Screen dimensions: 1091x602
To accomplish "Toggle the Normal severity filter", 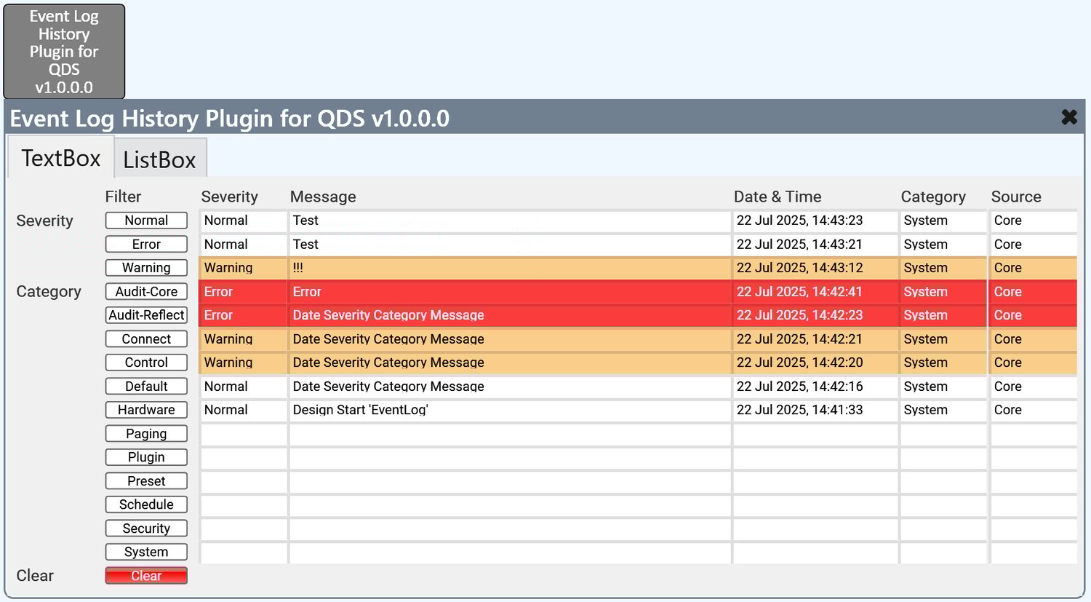I will tap(146, 221).
